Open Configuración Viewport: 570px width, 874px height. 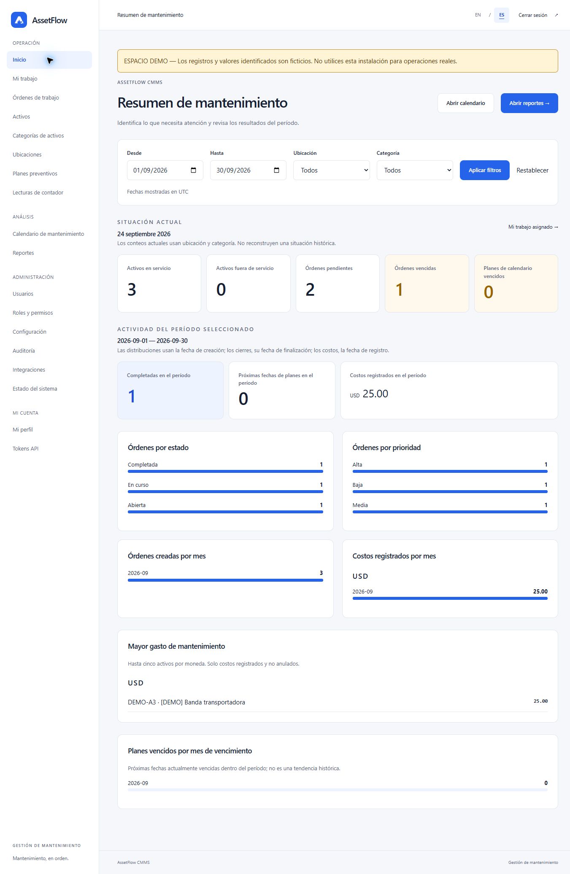point(49,332)
